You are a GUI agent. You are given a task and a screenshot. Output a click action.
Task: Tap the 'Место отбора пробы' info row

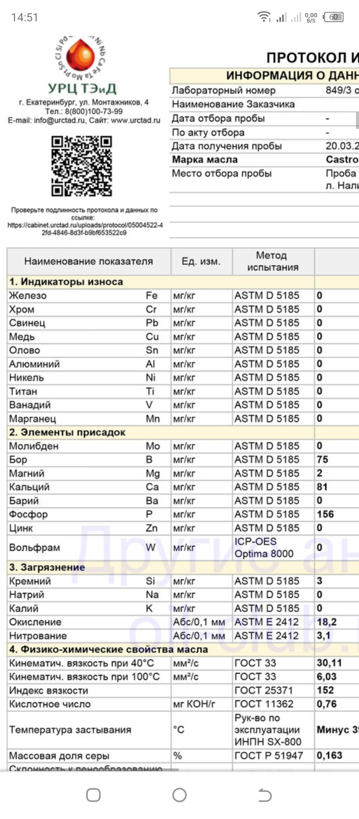[x=264, y=180]
